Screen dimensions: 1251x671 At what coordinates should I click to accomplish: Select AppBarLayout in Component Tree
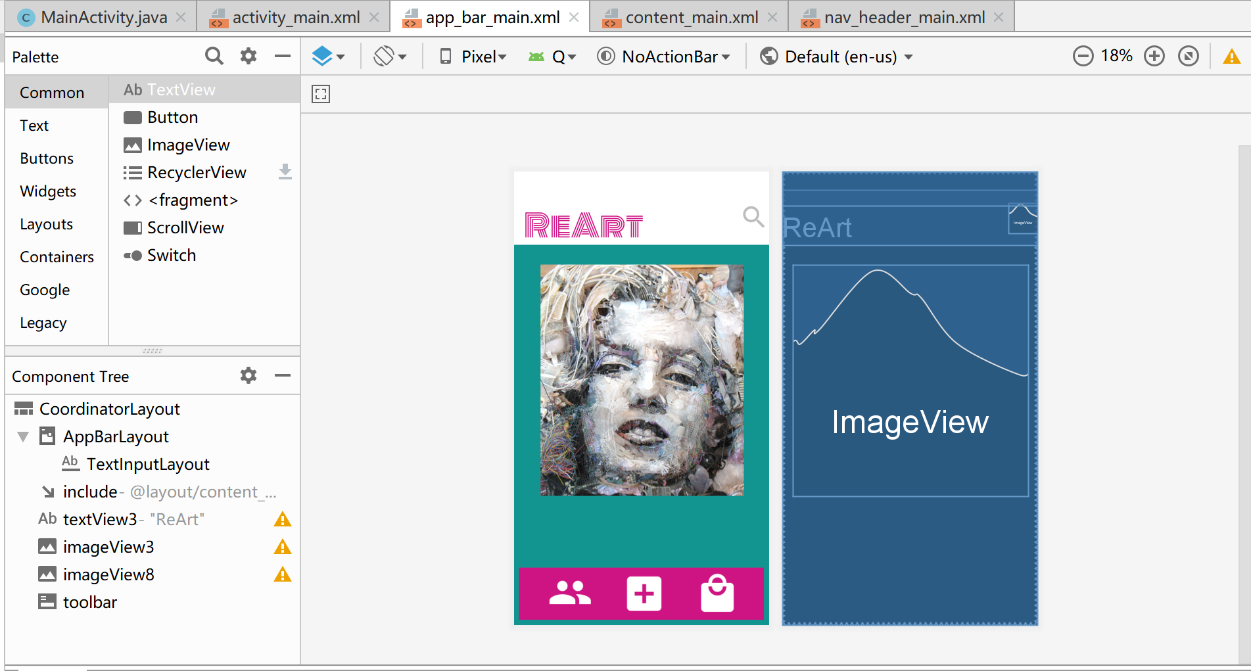tap(153, 436)
